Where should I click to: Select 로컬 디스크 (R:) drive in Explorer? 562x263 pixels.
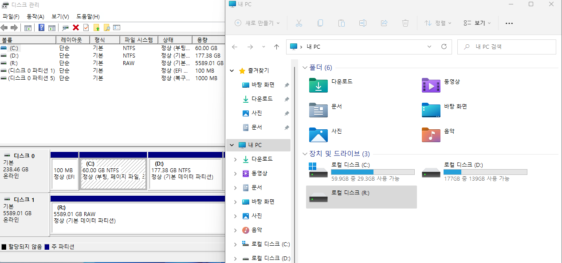pyautogui.click(x=362, y=197)
